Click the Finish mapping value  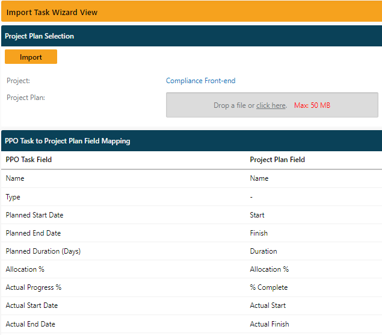(259, 233)
